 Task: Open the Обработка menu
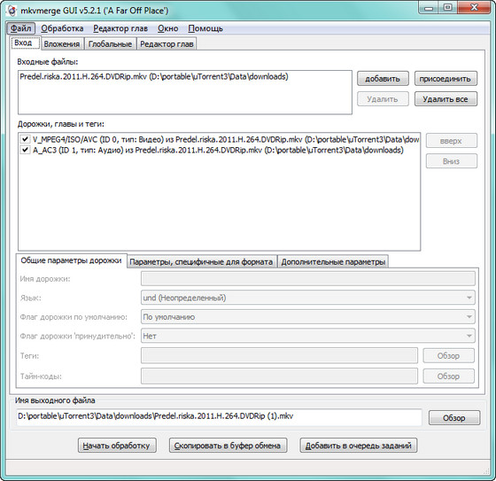62,28
